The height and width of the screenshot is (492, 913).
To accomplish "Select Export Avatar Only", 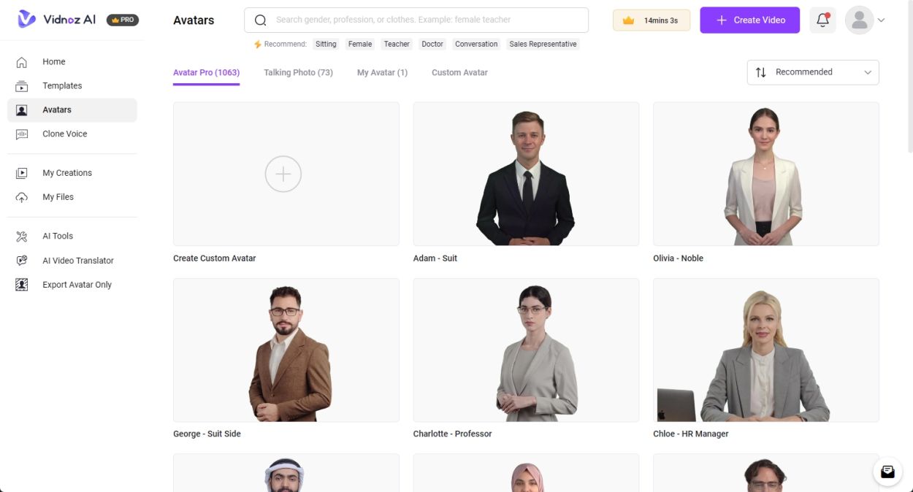I will 77,284.
